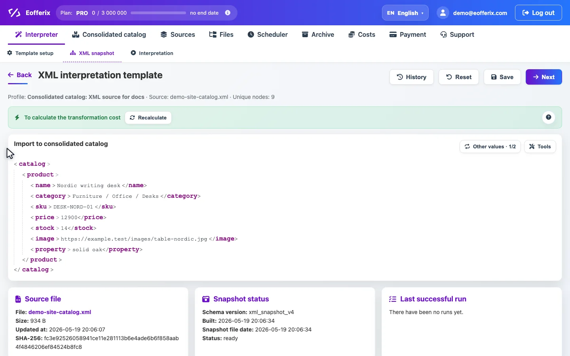Image resolution: width=570 pixels, height=356 pixels.
Task: Click the plan usage progress bar
Action: 158,13
